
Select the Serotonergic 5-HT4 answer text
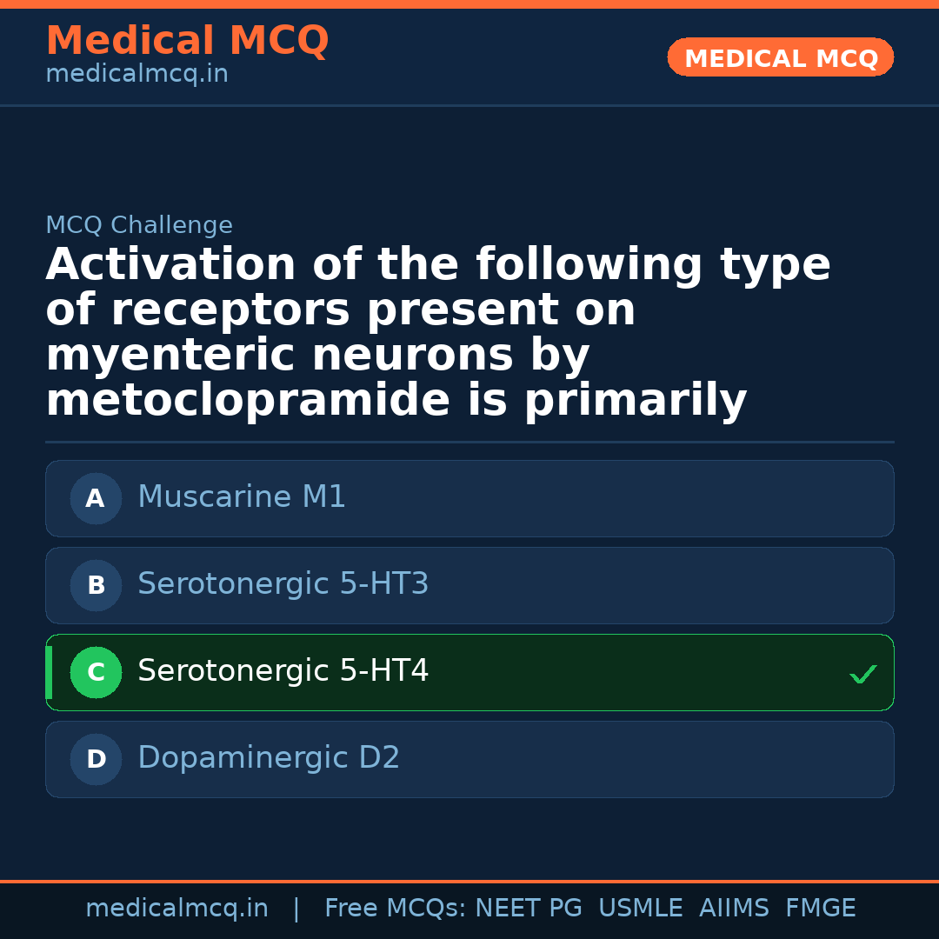283,671
